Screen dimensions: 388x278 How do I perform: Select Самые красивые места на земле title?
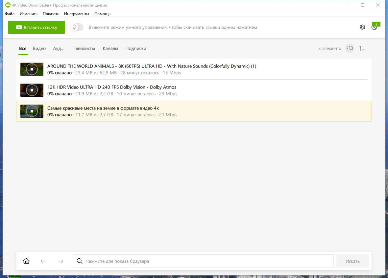103,108
